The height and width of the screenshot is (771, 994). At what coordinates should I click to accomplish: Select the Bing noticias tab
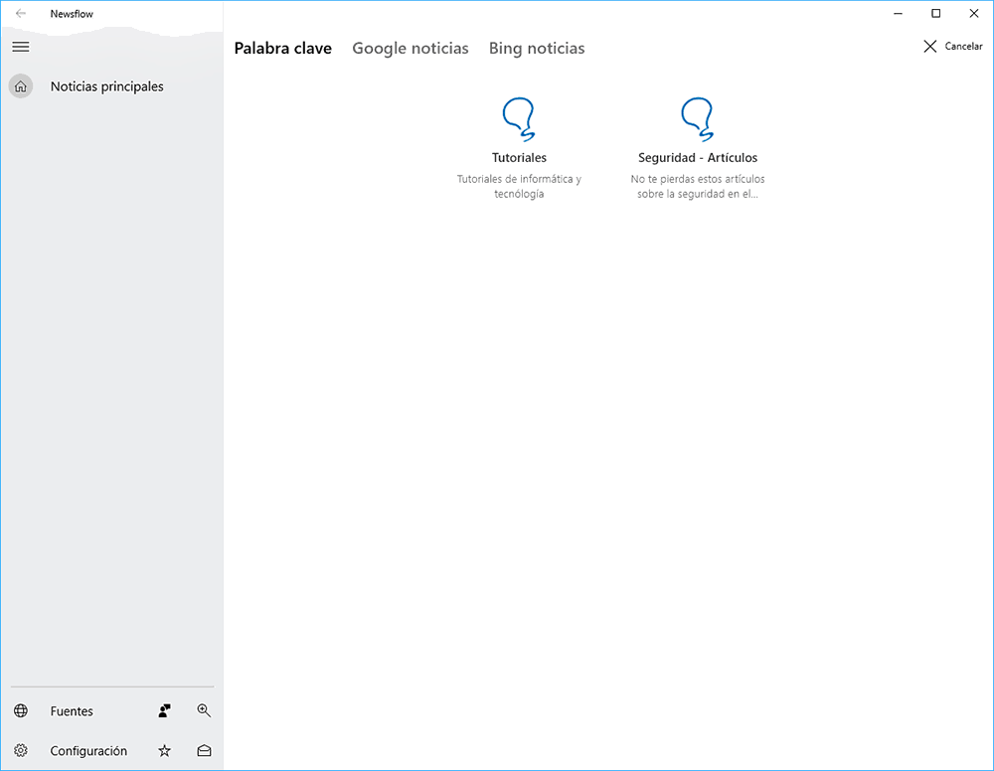point(537,48)
